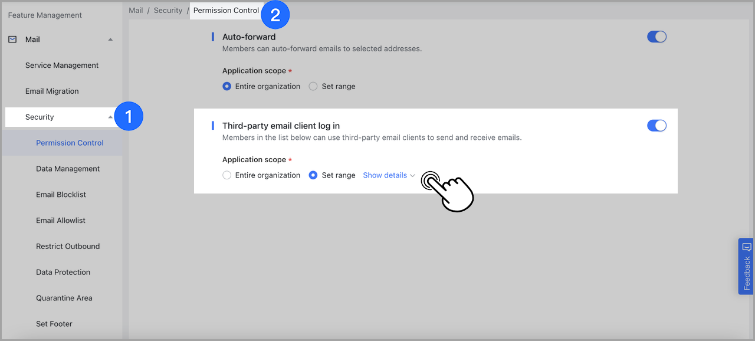Open Service Management in sidebar

pyautogui.click(x=62, y=65)
